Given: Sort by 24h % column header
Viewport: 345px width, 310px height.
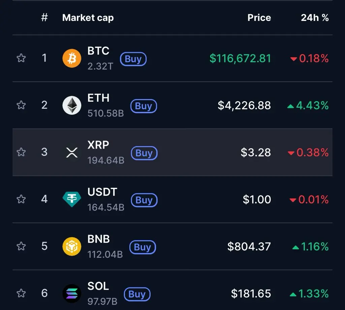Looking at the screenshot, I should pyautogui.click(x=315, y=18).
